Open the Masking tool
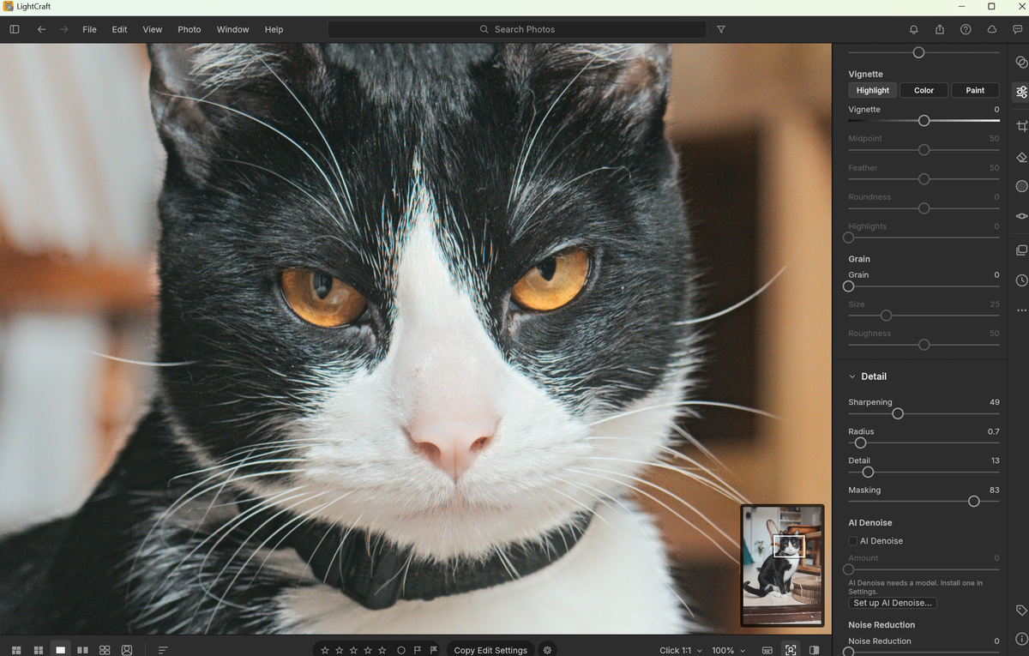 click(1021, 186)
